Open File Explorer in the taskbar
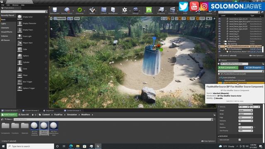 click(x=78, y=146)
